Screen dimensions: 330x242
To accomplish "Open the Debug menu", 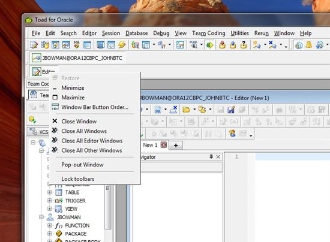I will 161,33.
